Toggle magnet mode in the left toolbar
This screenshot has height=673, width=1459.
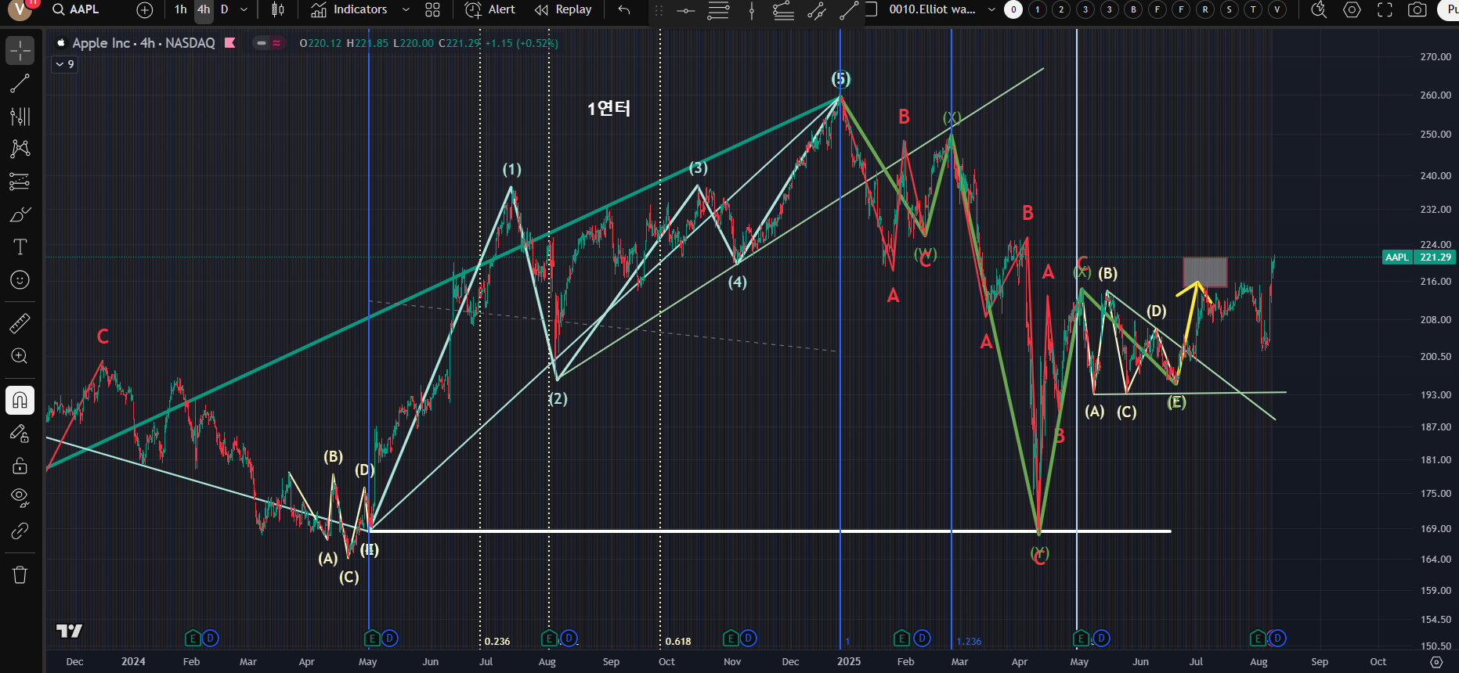20,401
